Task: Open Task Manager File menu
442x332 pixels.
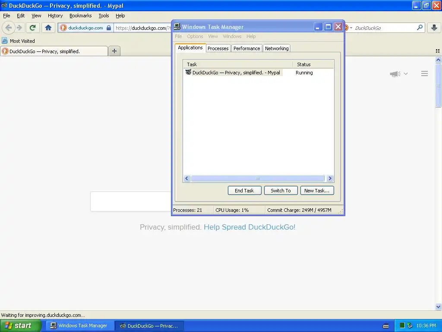Action: coord(178,36)
